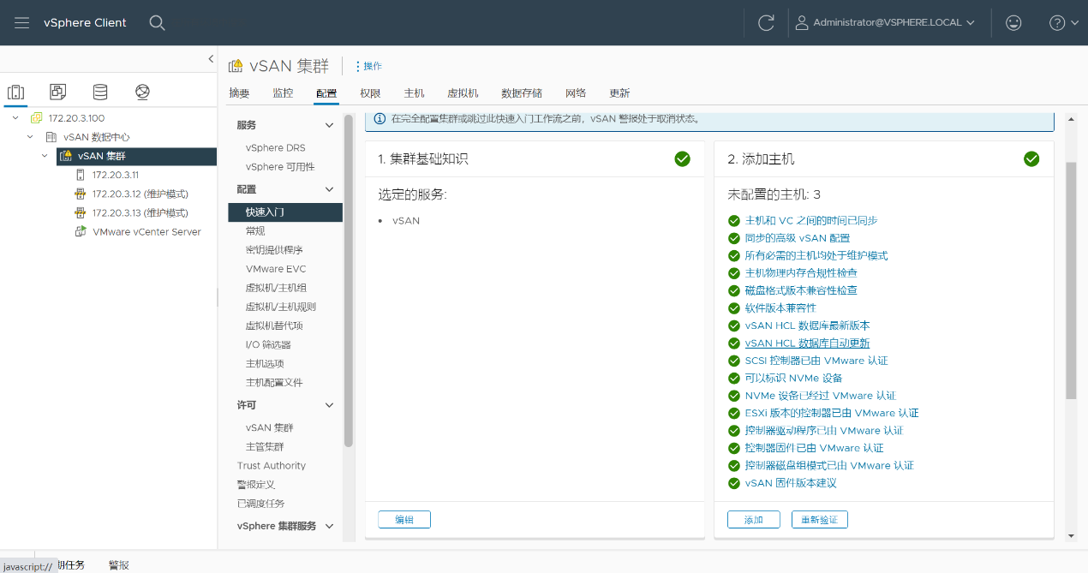Open SCSI 控制器已由 VMware 认证 check
The height and width of the screenshot is (573, 1088).
pos(816,361)
